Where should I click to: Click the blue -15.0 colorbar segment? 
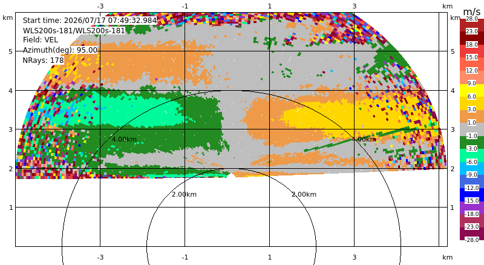pos(472,195)
